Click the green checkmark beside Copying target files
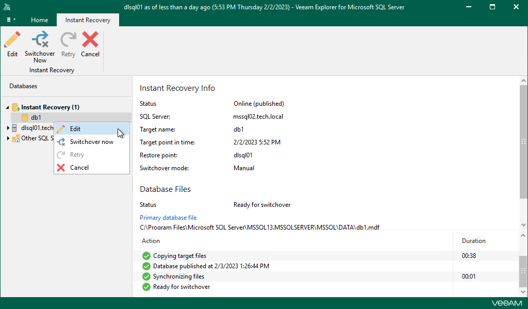 [x=146, y=255]
